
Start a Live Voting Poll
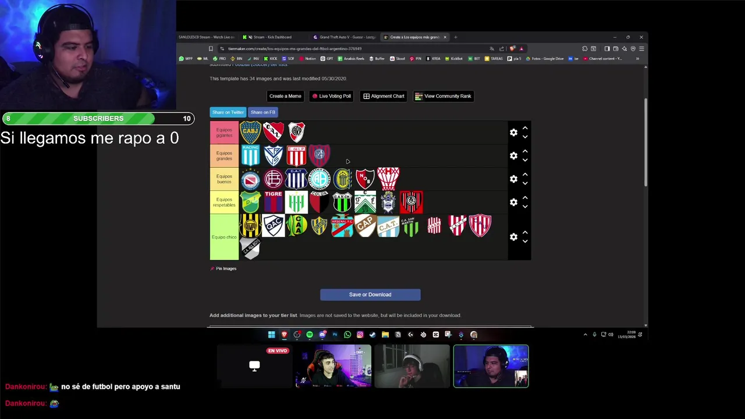pyautogui.click(x=332, y=96)
